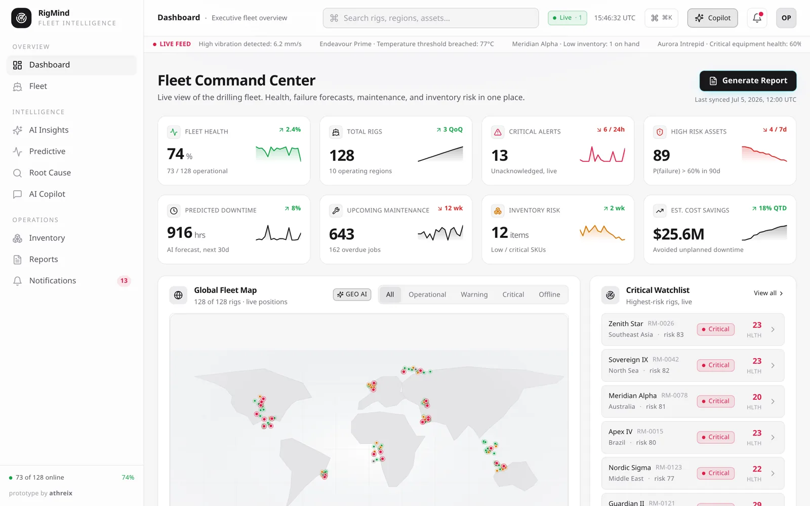This screenshot has height=506, width=810.
Task: Expand Zenith Star watchlist row chevron
Action: (x=773, y=329)
